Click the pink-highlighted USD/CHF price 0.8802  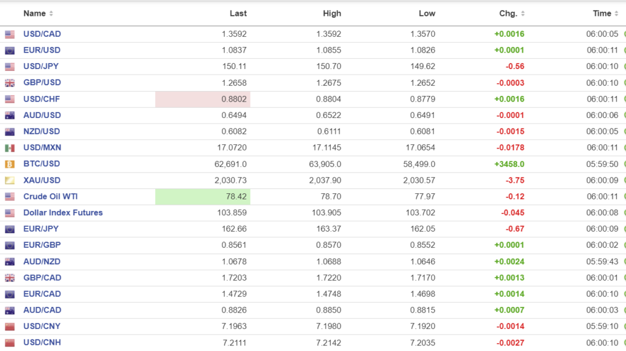pyautogui.click(x=235, y=99)
